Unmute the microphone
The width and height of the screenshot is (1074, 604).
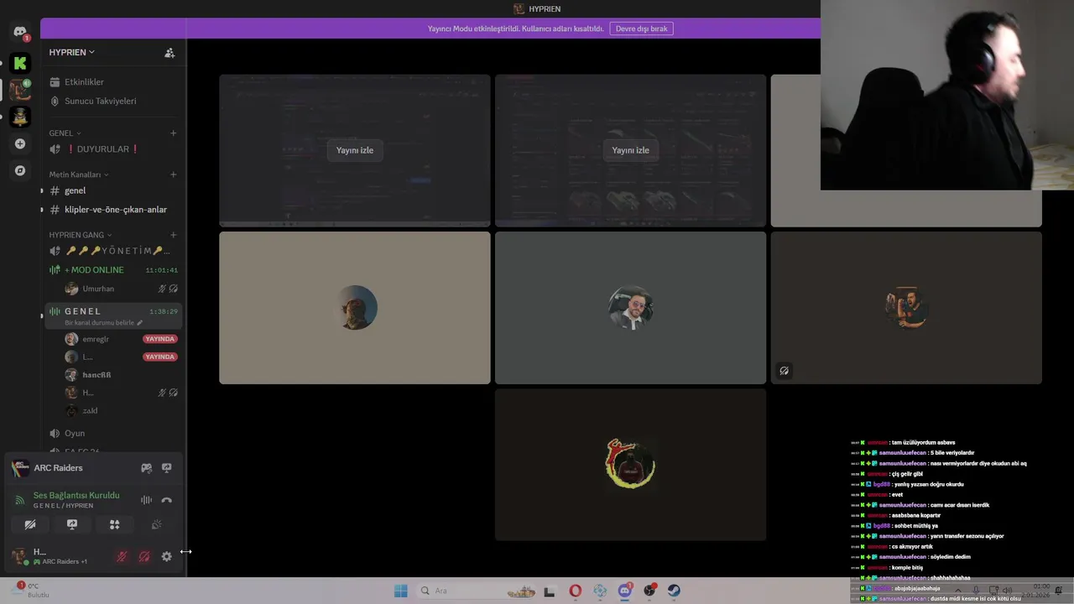122,556
